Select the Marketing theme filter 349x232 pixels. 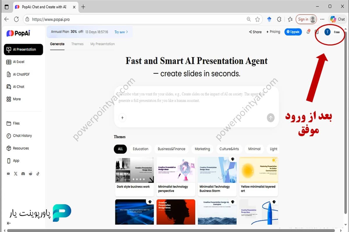[x=202, y=149]
